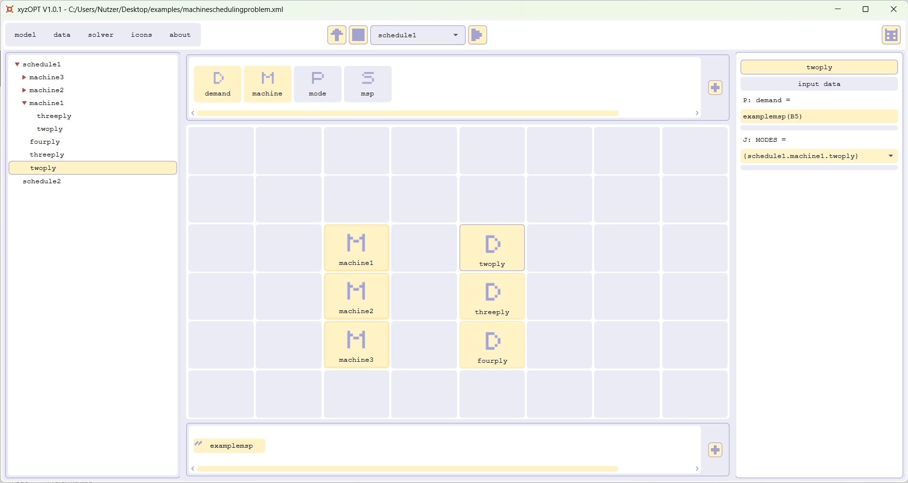Pick the mode element icon in palette
Viewport: 908px width, 483px height.
click(x=317, y=84)
